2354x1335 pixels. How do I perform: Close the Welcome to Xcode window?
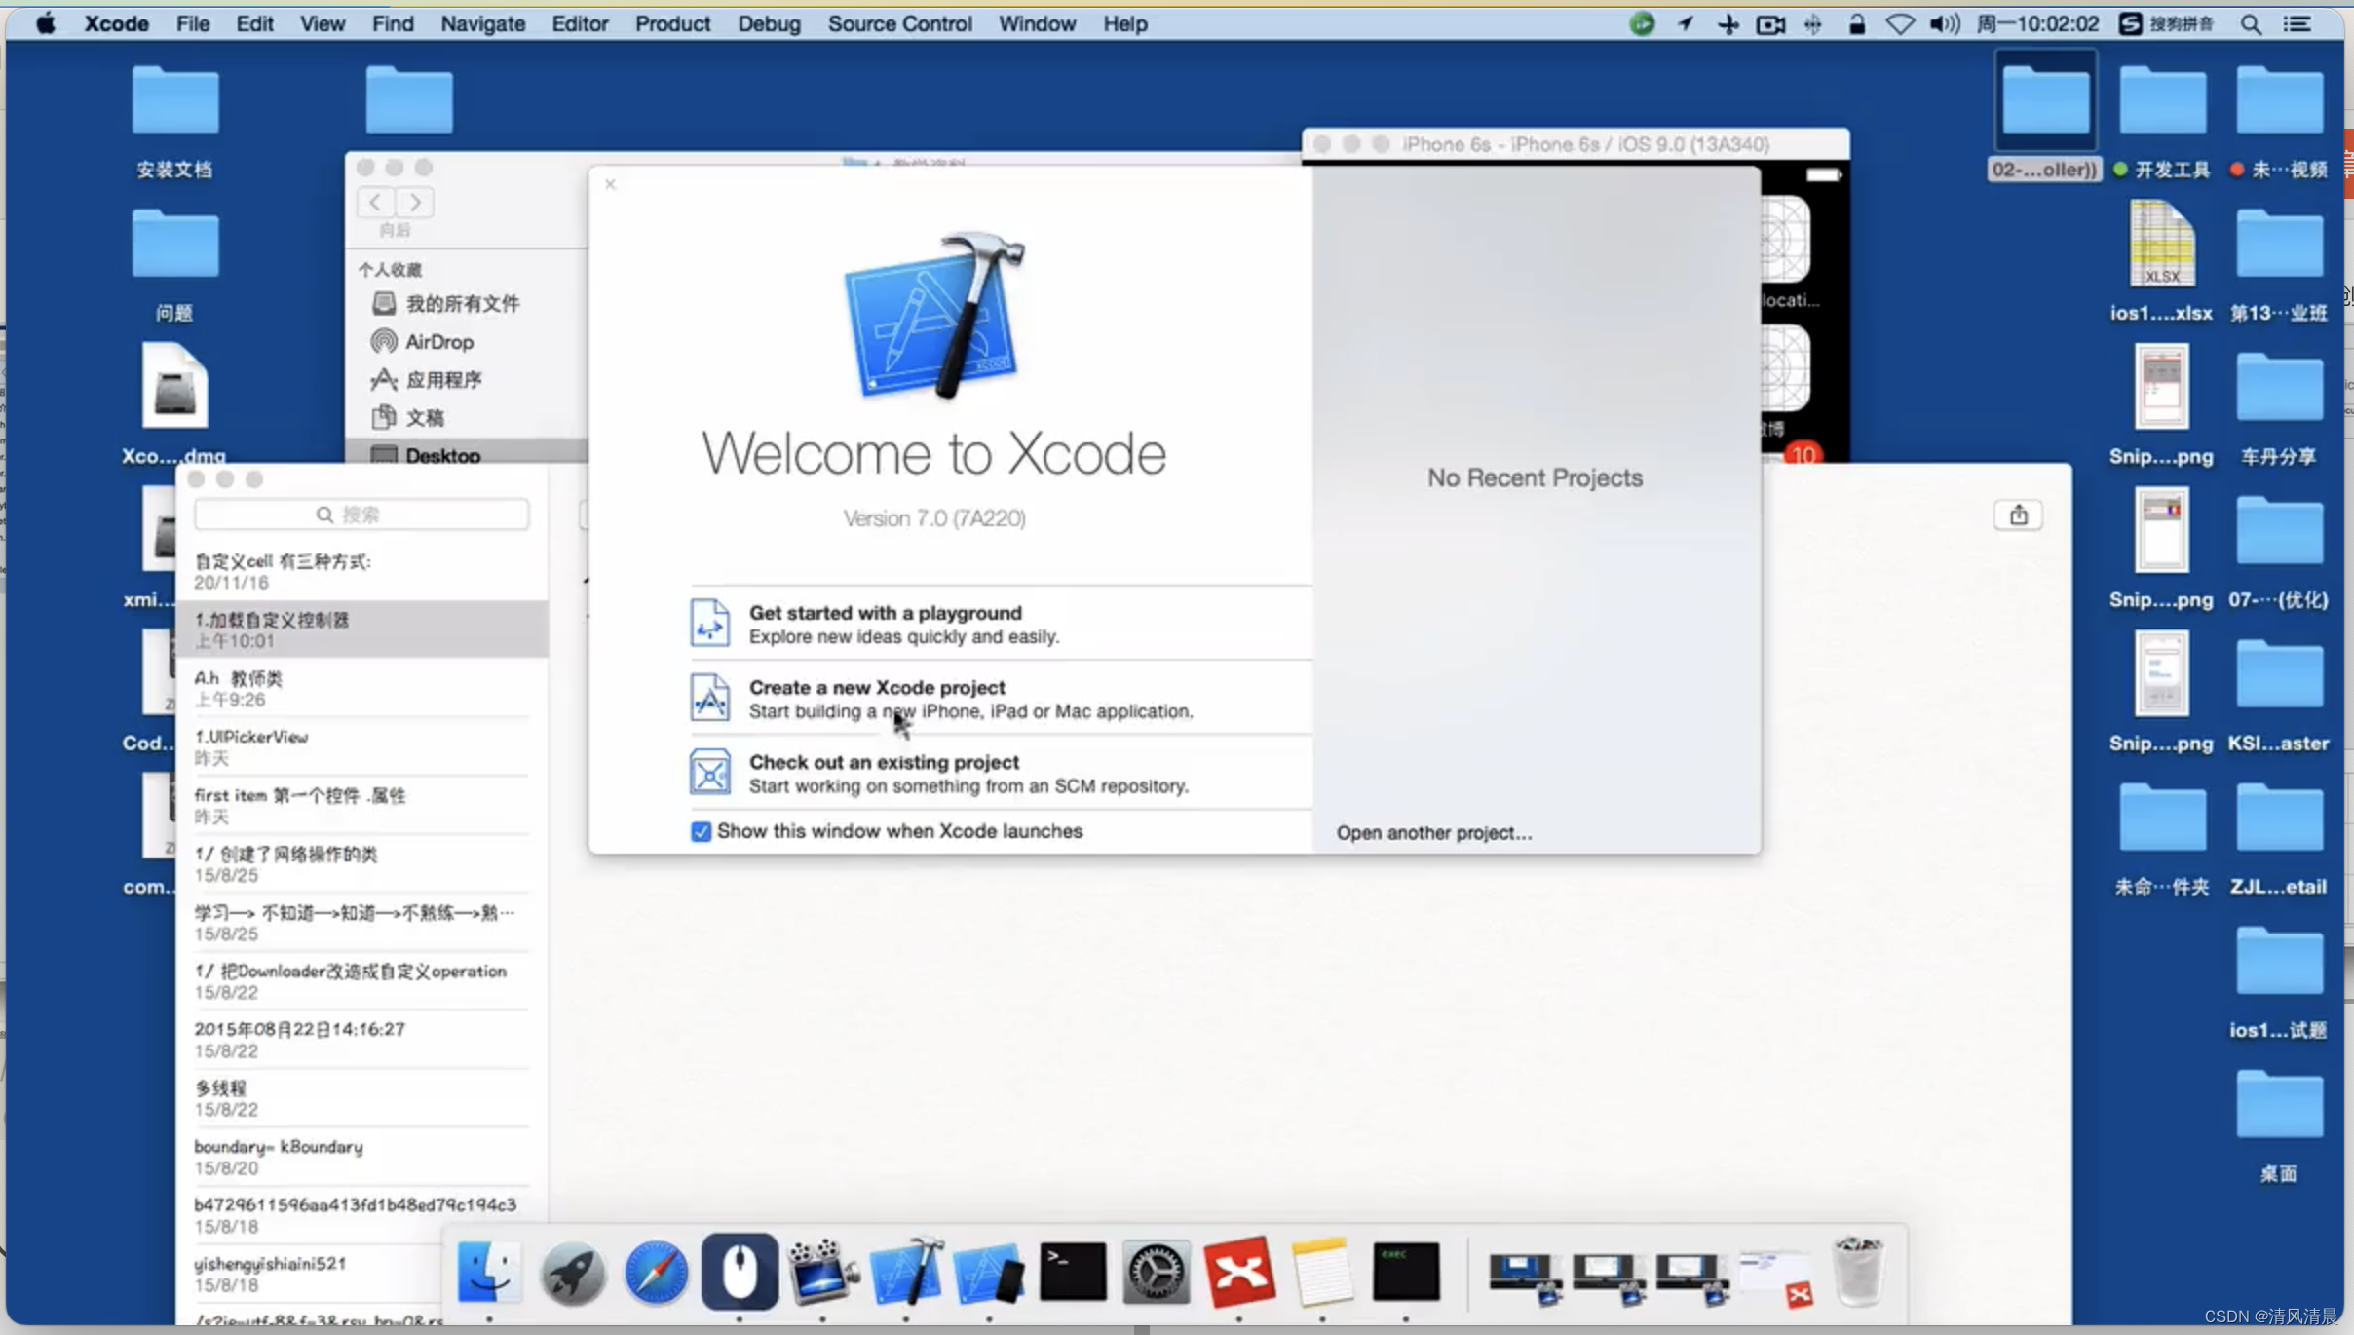tap(610, 184)
